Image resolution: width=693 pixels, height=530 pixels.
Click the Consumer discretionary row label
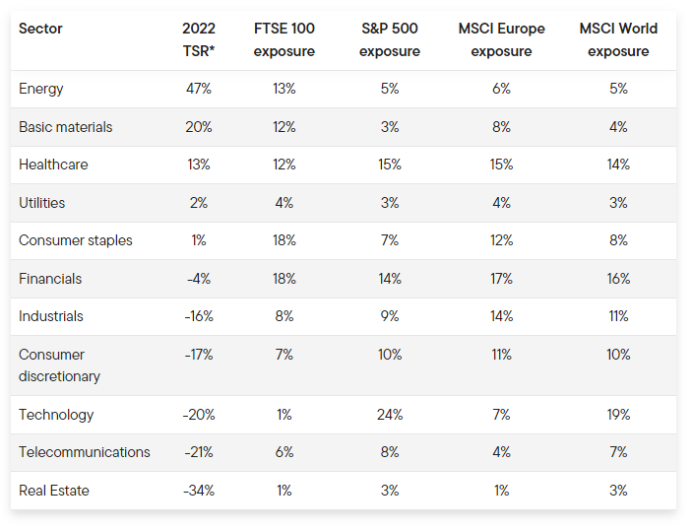pyautogui.click(x=59, y=365)
